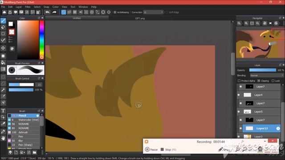Undock the Brush Control panel
This screenshot has height=160, width=285.
[39, 78]
